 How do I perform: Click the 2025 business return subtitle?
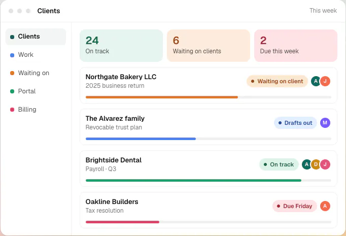115,86
